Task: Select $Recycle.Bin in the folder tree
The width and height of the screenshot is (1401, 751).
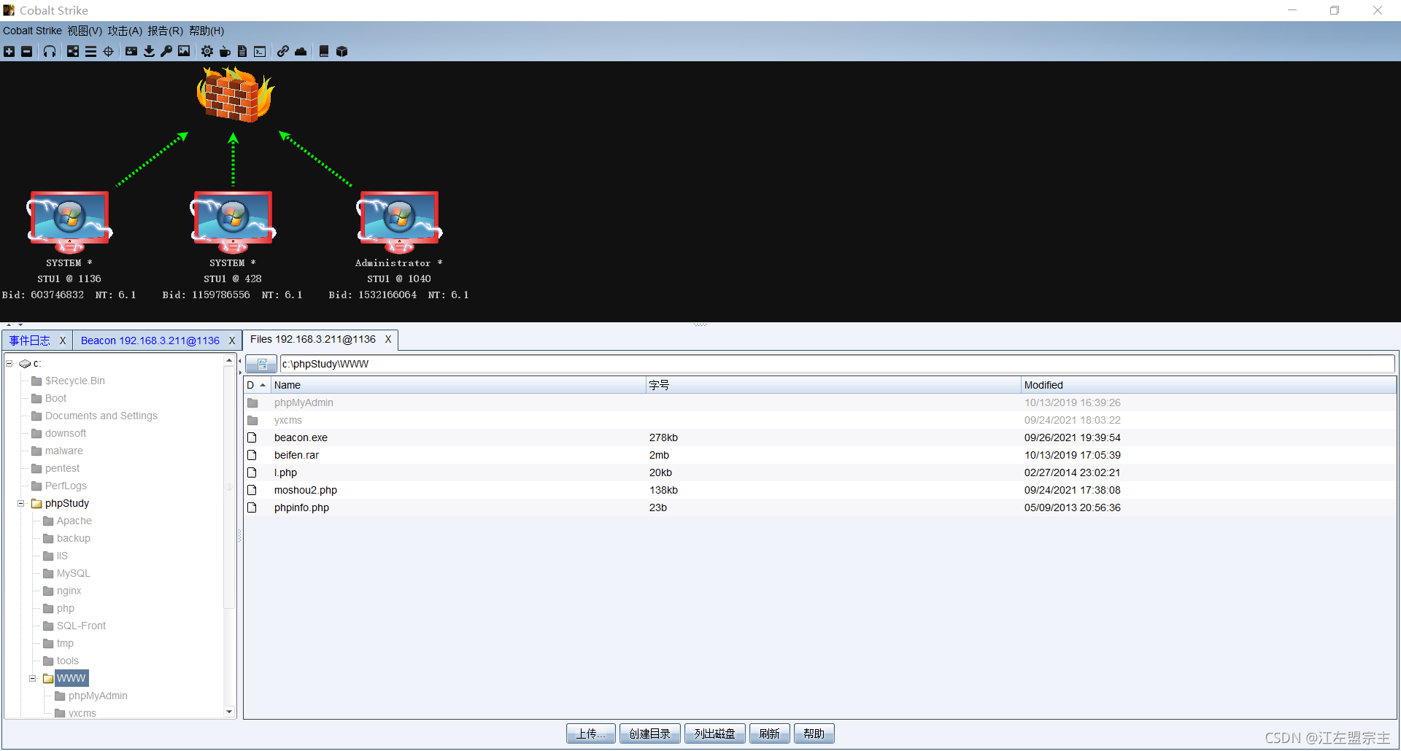Action: [x=74, y=381]
